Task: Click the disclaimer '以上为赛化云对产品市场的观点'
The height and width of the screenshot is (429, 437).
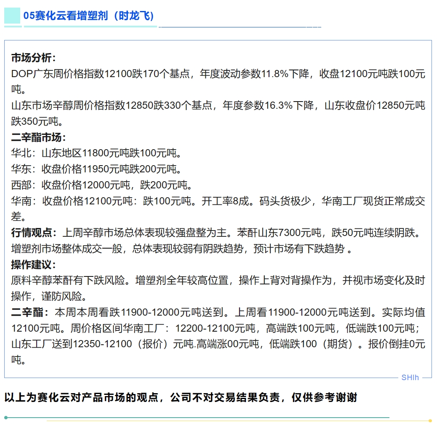Action: point(181,397)
